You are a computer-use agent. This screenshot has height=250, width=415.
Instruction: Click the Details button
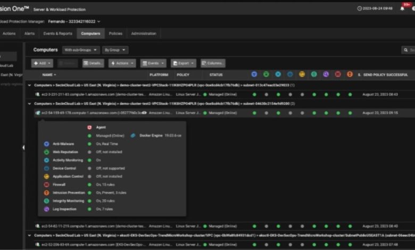tap(93, 63)
